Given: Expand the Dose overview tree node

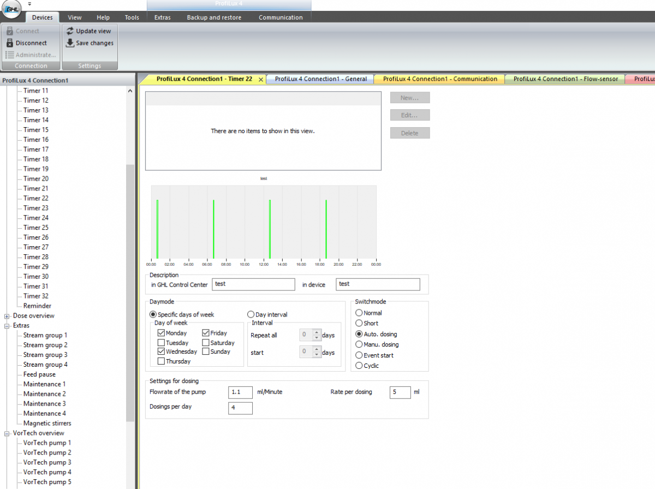Looking at the screenshot, I should (x=7, y=316).
